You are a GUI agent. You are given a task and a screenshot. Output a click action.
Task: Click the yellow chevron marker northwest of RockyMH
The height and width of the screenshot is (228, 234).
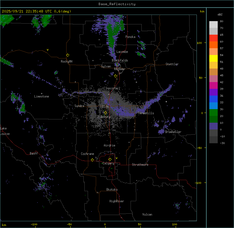[48, 50]
